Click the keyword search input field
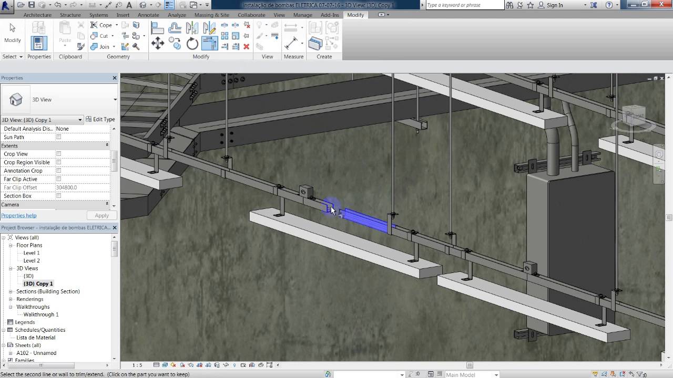 click(464, 5)
